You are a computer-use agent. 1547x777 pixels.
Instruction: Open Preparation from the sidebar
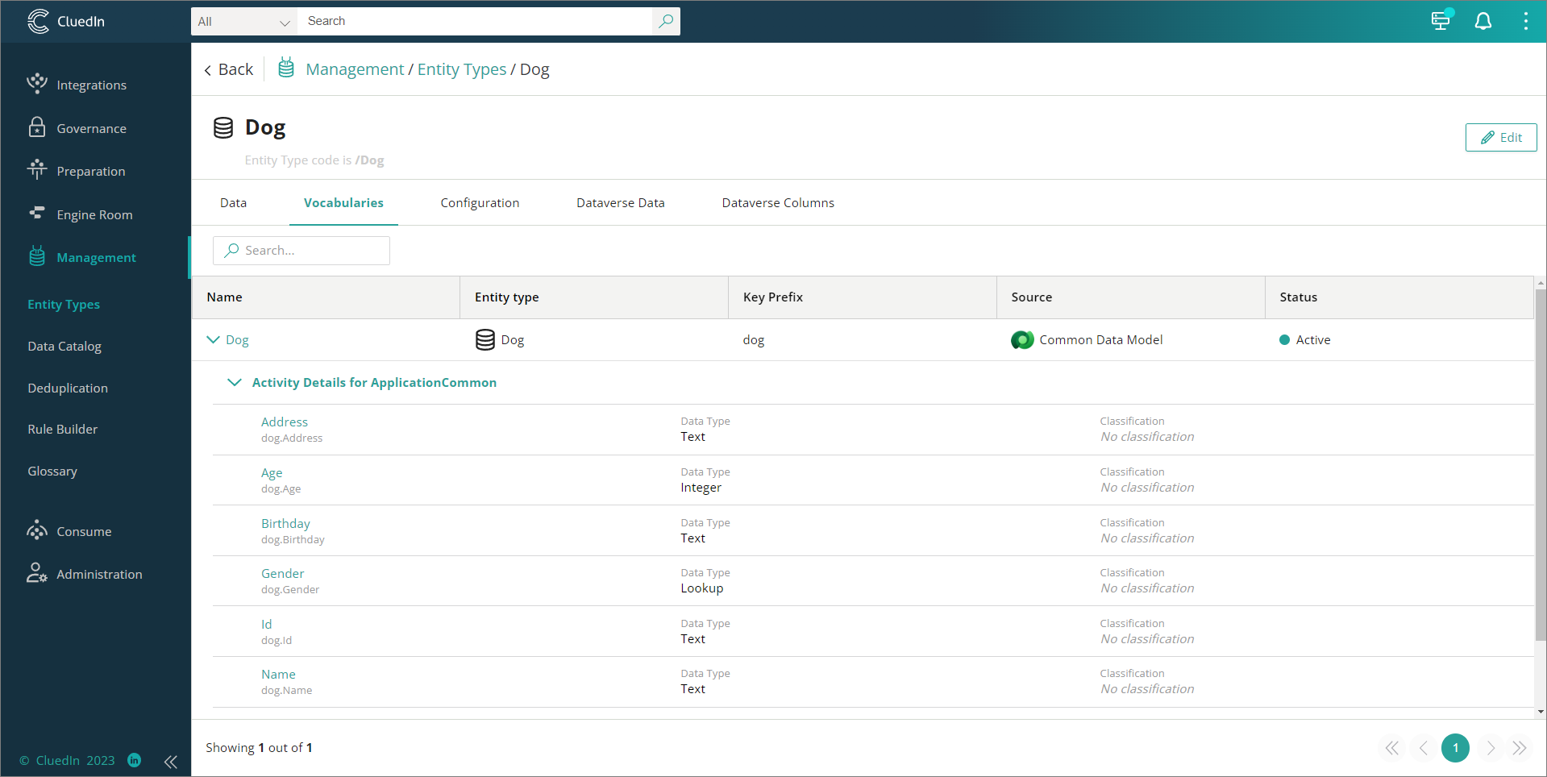pos(38,170)
